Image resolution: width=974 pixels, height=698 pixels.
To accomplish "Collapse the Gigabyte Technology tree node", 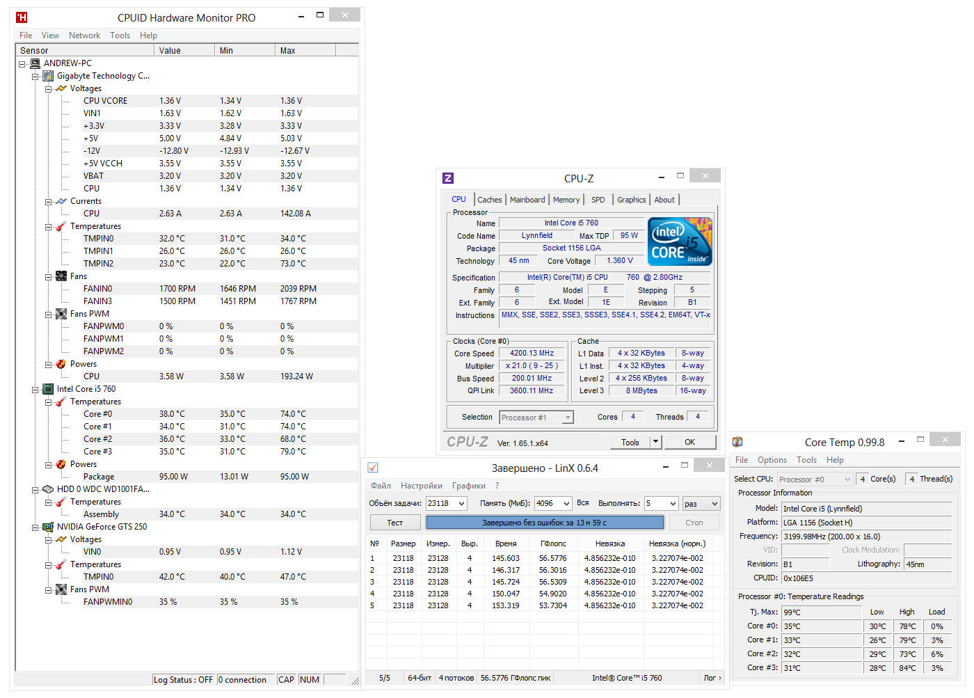I will 35,77.
